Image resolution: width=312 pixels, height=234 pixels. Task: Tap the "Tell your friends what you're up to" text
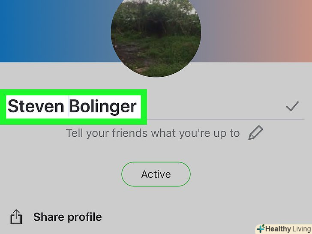click(x=153, y=133)
